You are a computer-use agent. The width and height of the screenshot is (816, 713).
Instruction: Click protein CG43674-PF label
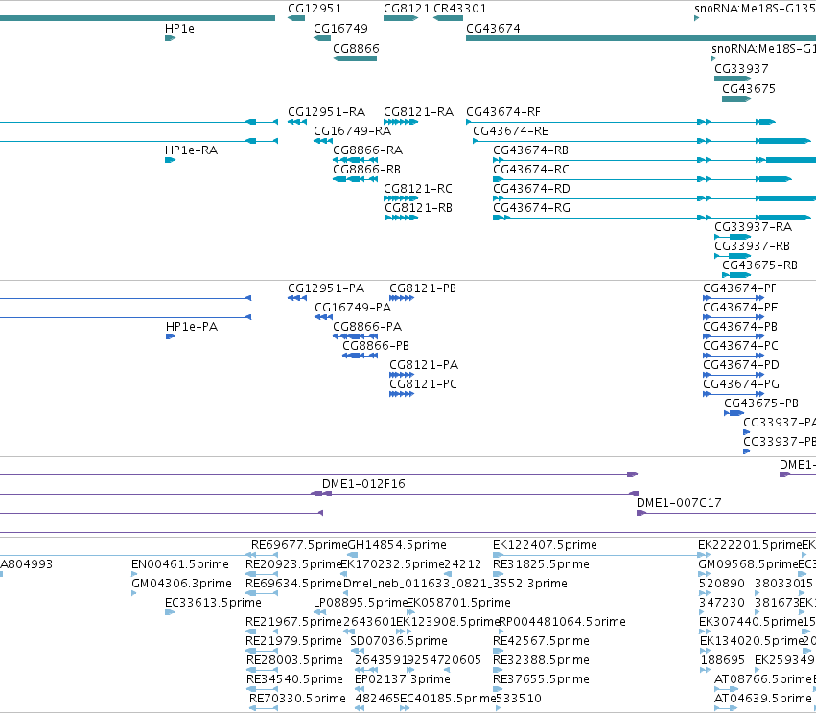pyautogui.click(x=739, y=288)
